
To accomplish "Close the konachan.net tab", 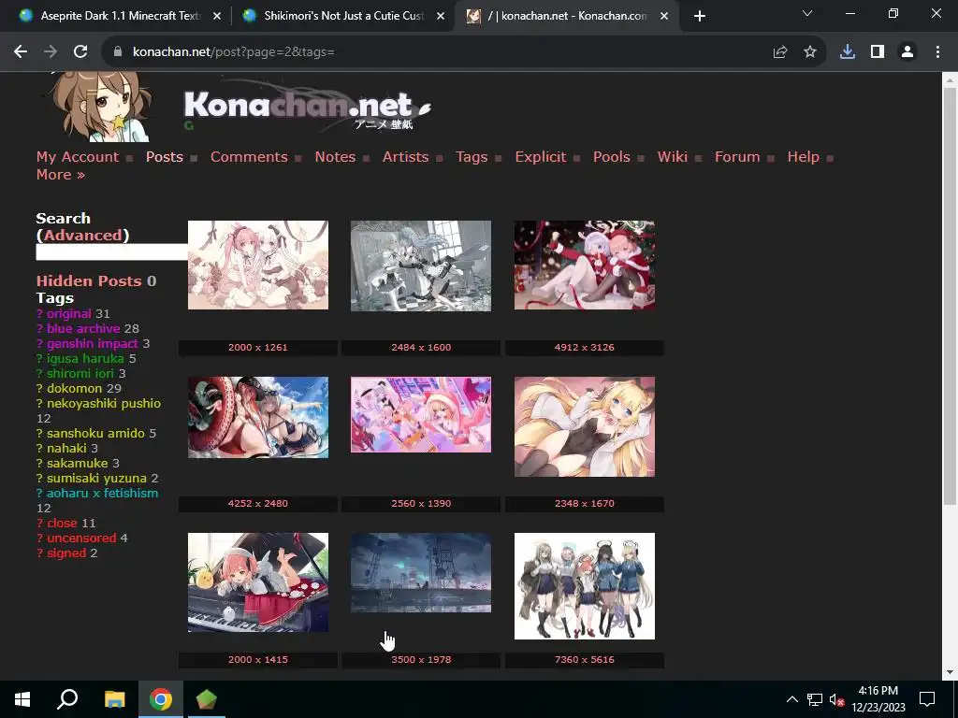I will click(665, 17).
